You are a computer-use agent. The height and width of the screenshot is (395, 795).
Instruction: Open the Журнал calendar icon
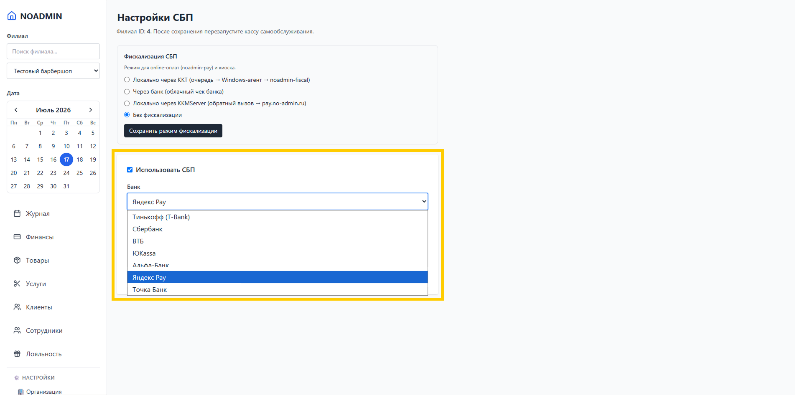(17, 213)
